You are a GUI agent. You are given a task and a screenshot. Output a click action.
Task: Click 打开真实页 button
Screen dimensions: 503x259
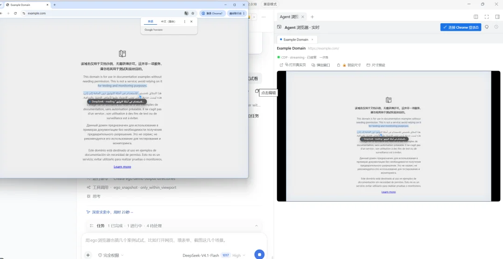click(295, 65)
